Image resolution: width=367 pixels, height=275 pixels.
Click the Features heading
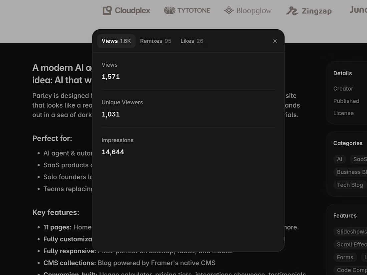click(345, 216)
